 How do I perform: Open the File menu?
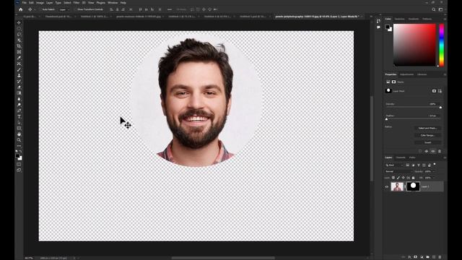[24, 3]
